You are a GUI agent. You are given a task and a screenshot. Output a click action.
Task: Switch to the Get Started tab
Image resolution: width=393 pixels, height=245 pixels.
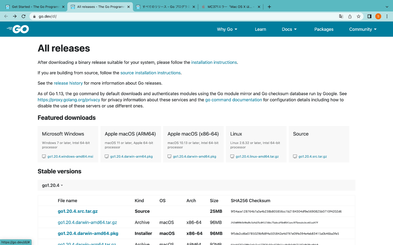tap(35, 7)
